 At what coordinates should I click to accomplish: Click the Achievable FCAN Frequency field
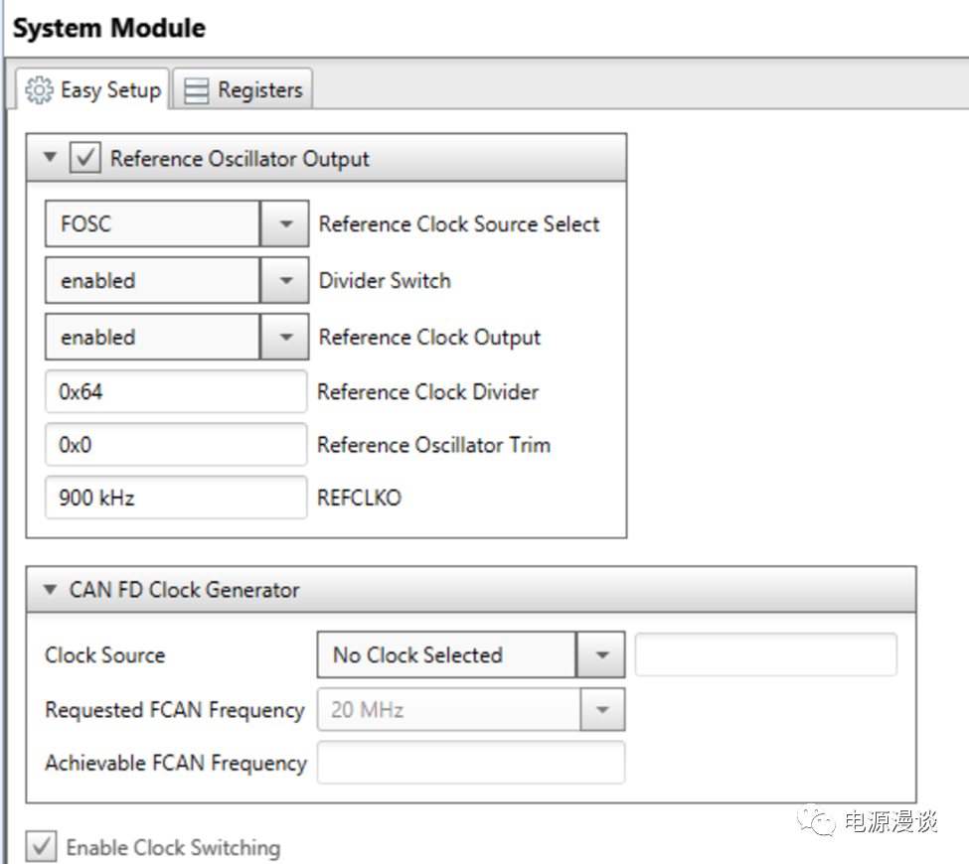click(470, 763)
